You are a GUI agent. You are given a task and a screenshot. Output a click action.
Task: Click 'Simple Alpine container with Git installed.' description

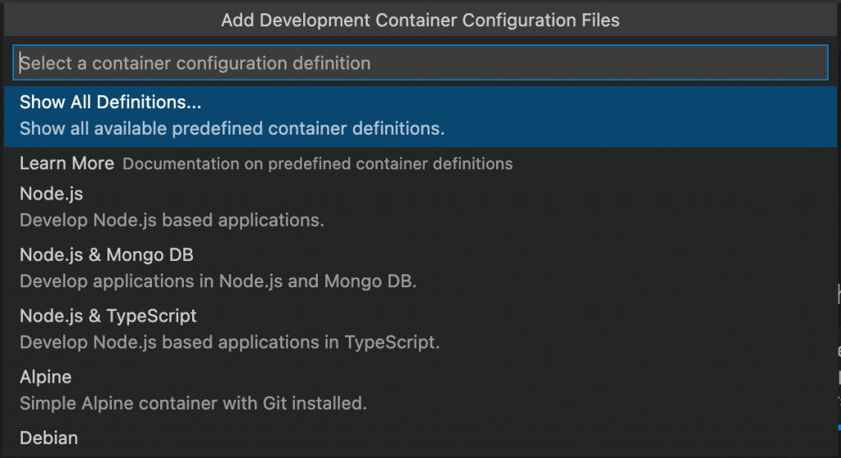pos(193,403)
